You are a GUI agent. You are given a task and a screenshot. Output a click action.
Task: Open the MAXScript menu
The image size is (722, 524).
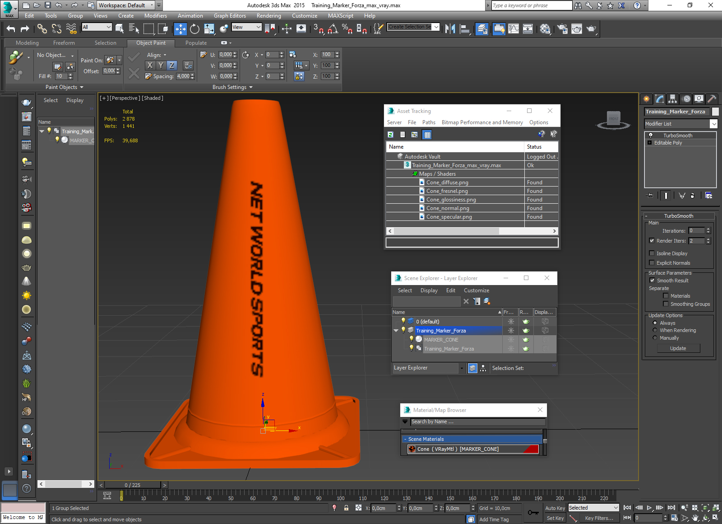click(341, 16)
